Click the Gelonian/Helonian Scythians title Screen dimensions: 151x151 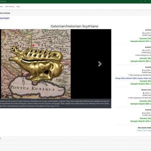click(x=74, y=26)
